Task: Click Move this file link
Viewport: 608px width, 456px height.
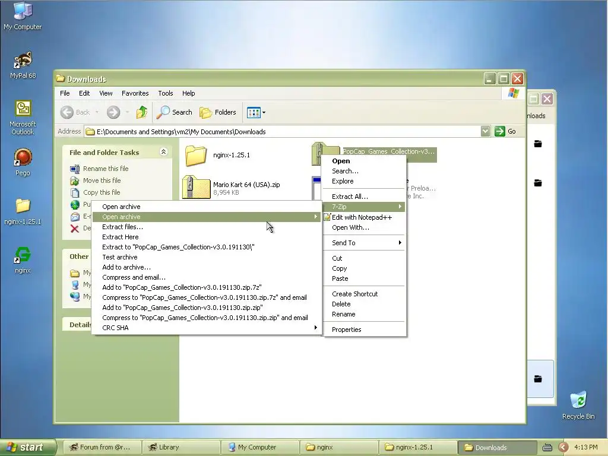Action: point(102,180)
